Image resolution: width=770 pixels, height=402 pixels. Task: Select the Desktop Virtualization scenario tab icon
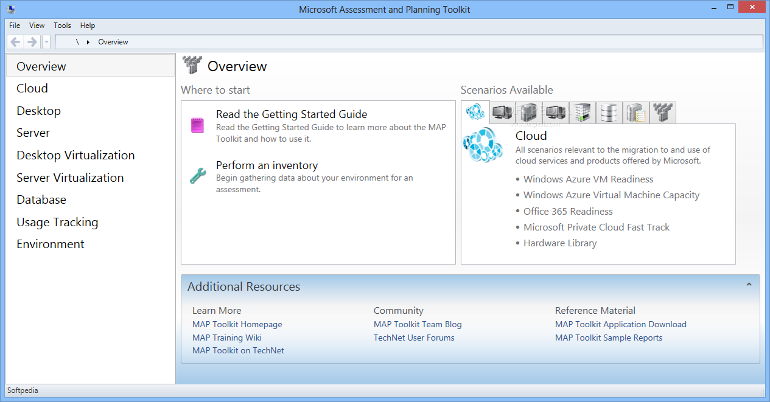(556, 113)
